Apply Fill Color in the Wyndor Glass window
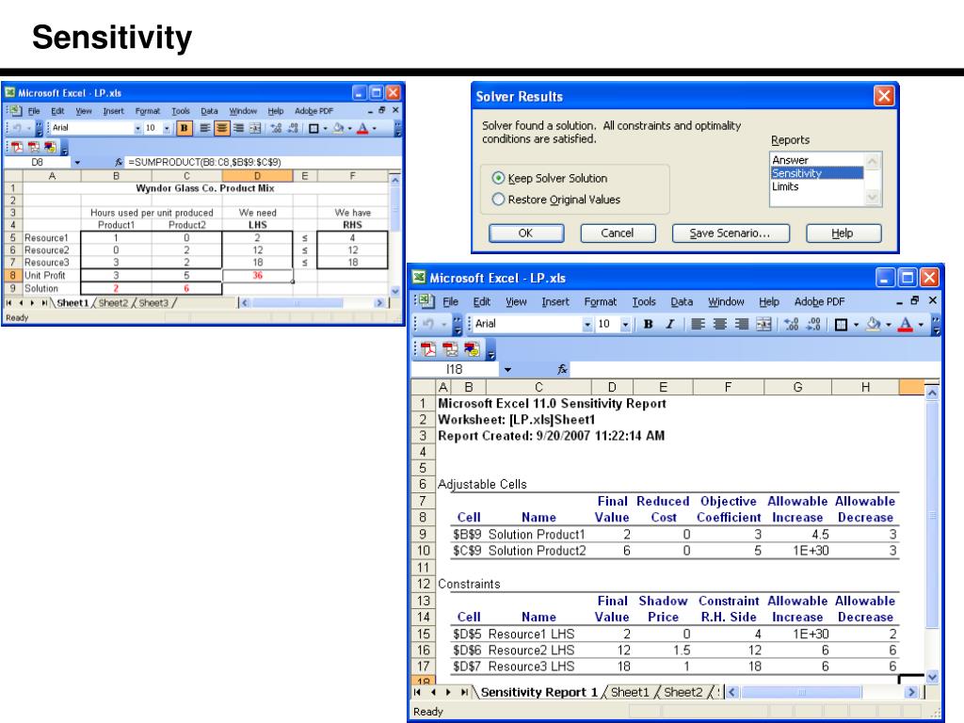This screenshot has width=964, height=723. (x=338, y=128)
